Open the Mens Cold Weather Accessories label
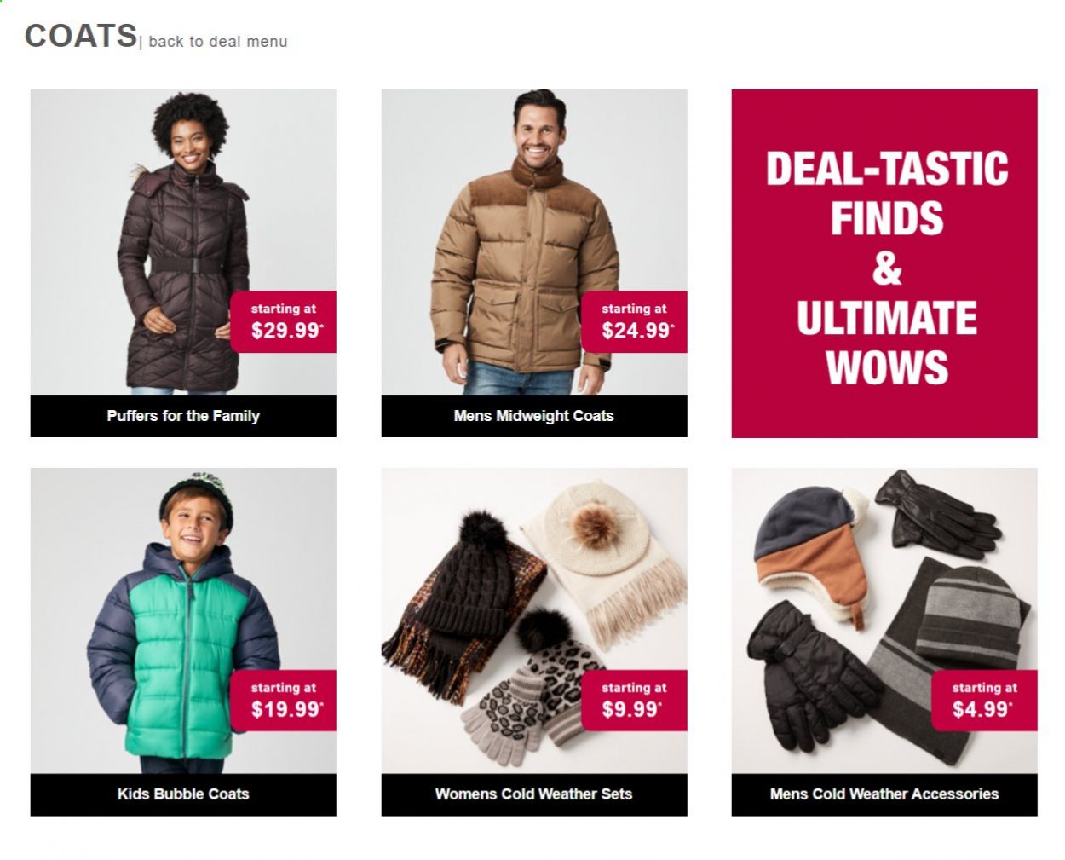The image size is (1065, 860). click(884, 794)
